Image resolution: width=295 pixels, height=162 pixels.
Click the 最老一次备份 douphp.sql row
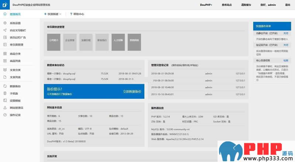94,79
